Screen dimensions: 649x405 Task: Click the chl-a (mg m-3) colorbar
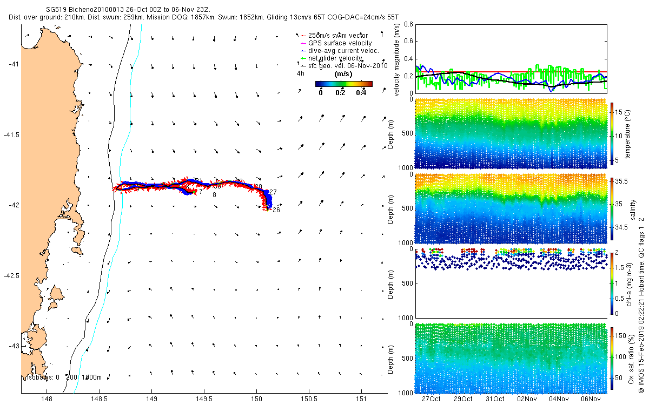[612, 282]
